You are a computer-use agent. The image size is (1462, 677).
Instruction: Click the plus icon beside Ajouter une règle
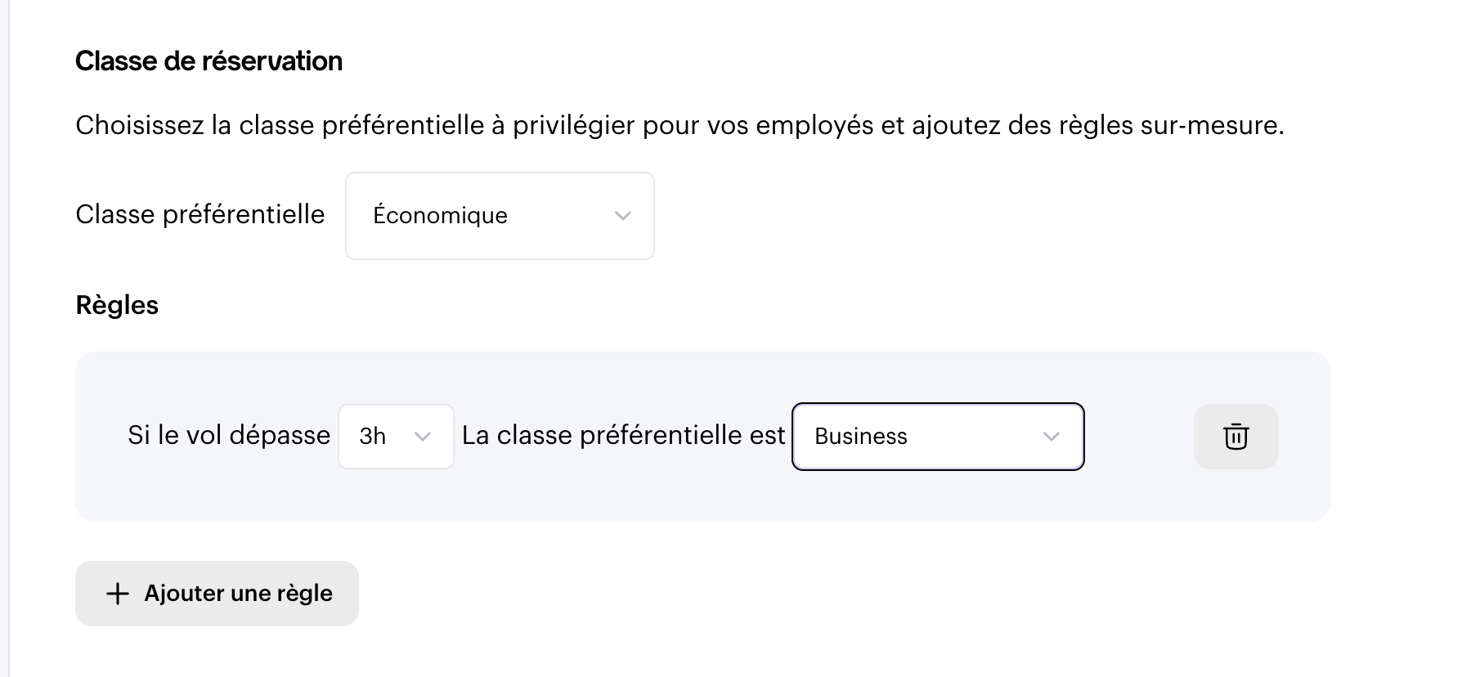coord(118,594)
